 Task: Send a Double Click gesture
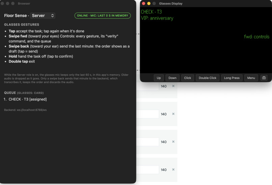[x=208, y=78]
